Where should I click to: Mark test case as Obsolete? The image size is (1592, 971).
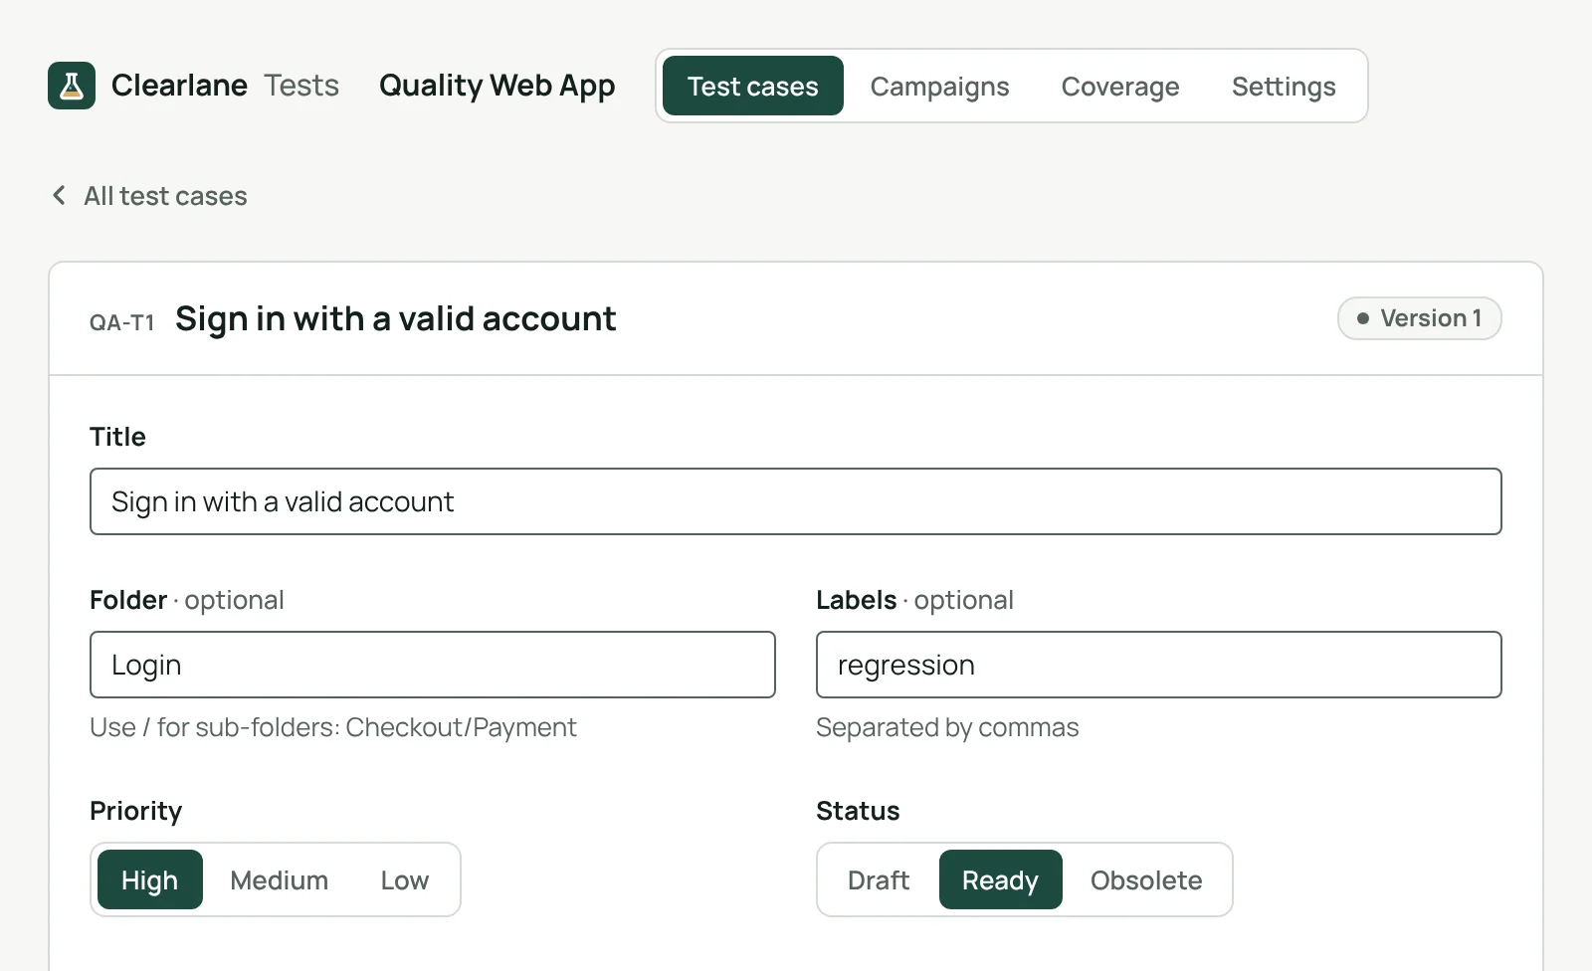tap(1146, 879)
